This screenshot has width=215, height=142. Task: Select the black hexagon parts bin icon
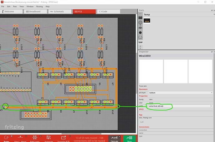pos(140,33)
